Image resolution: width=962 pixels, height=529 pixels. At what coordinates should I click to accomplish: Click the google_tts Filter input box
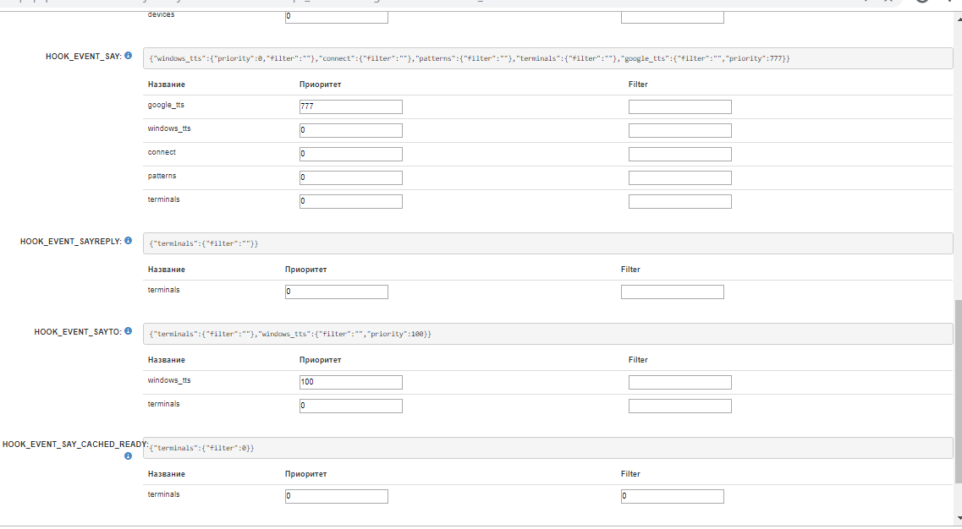point(679,107)
